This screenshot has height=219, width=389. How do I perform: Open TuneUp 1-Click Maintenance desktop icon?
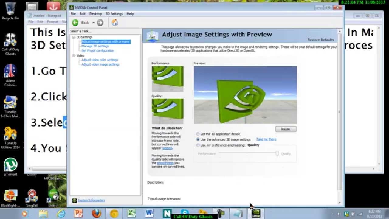(x=10, y=106)
